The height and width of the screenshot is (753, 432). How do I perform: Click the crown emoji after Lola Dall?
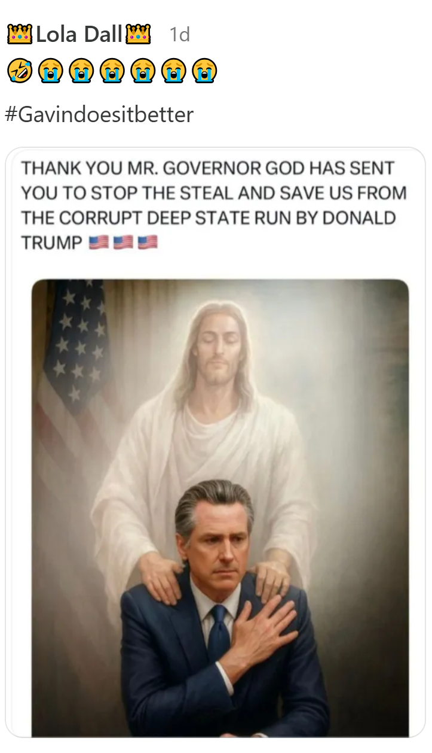pyautogui.click(x=138, y=35)
